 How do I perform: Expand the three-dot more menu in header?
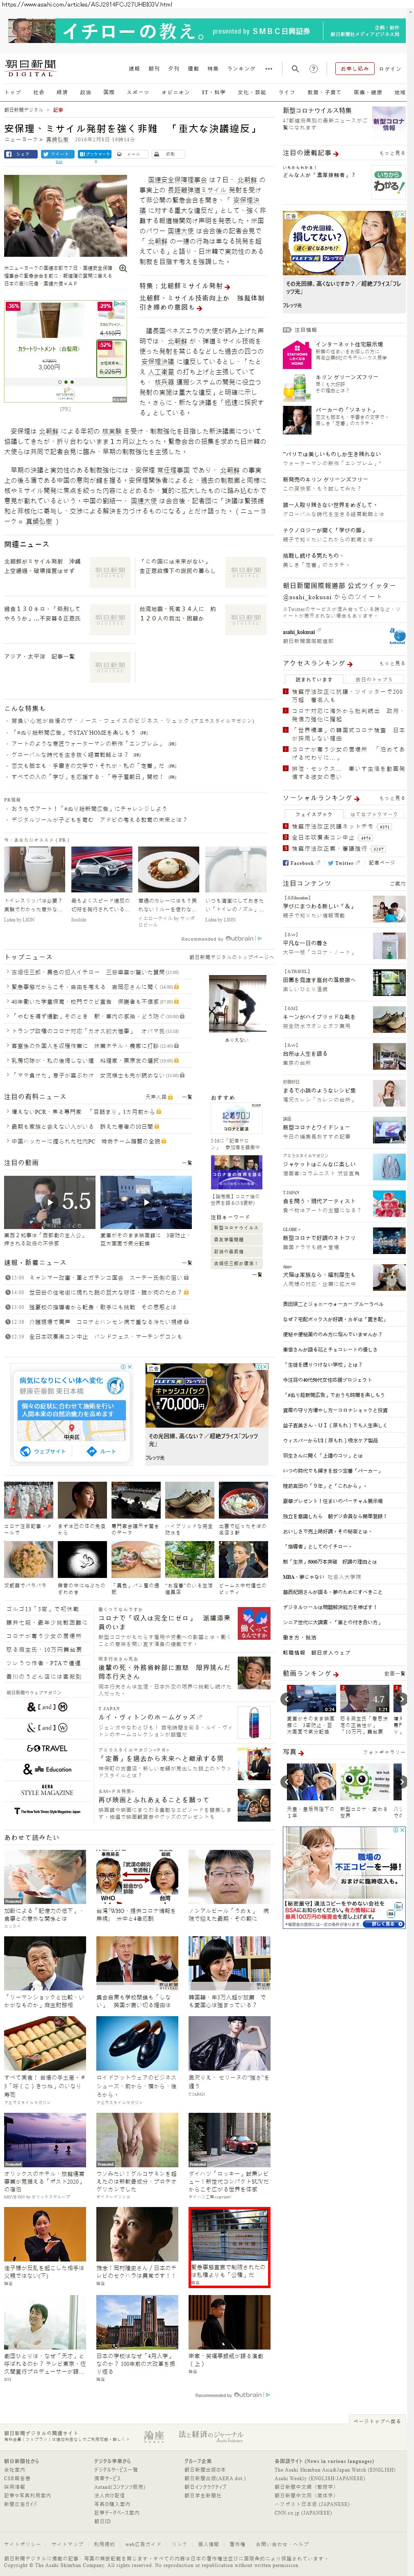click(x=268, y=69)
